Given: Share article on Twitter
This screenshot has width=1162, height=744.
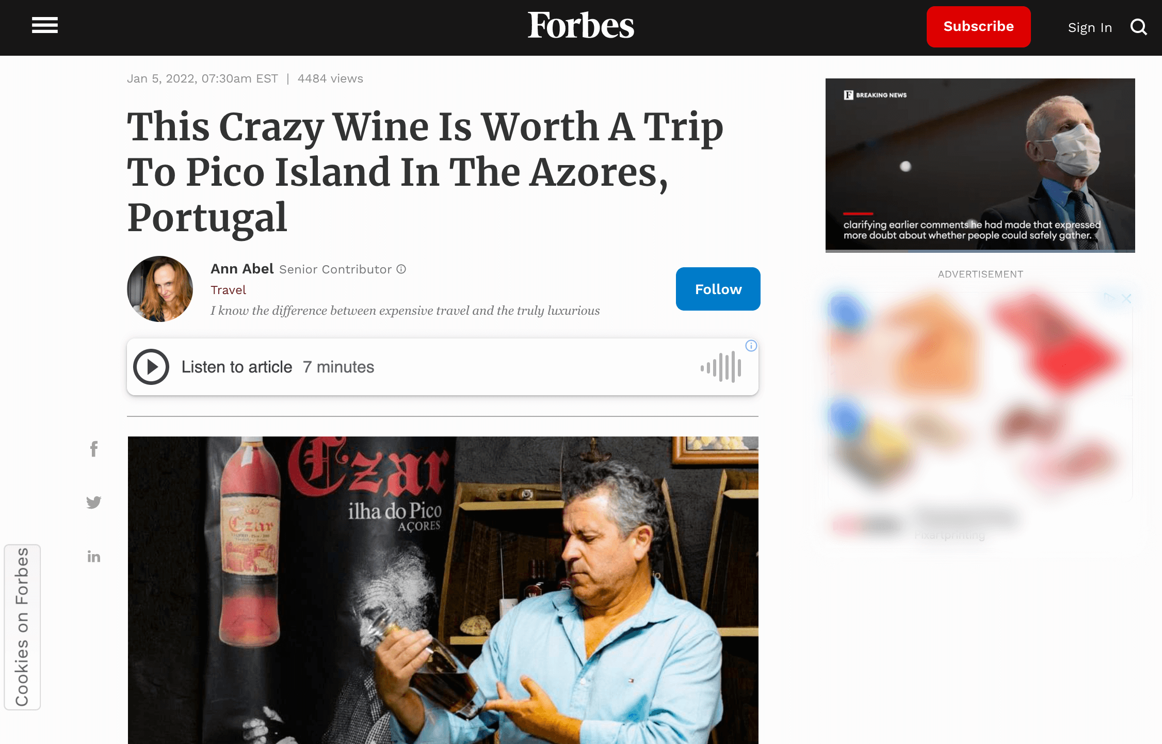Looking at the screenshot, I should pyautogui.click(x=93, y=502).
